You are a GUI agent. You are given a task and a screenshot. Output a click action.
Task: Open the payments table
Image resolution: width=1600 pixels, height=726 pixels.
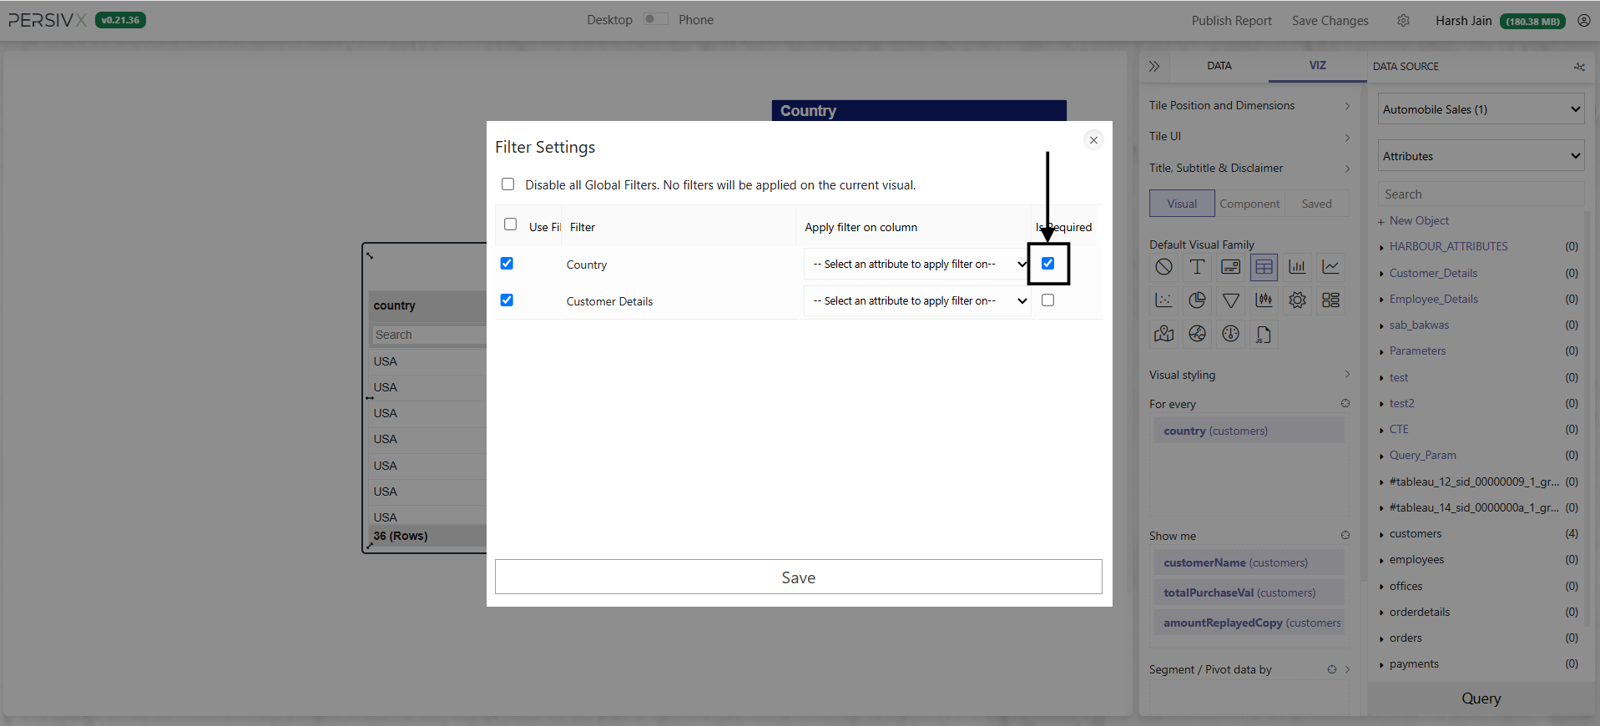coord(1413,663)
